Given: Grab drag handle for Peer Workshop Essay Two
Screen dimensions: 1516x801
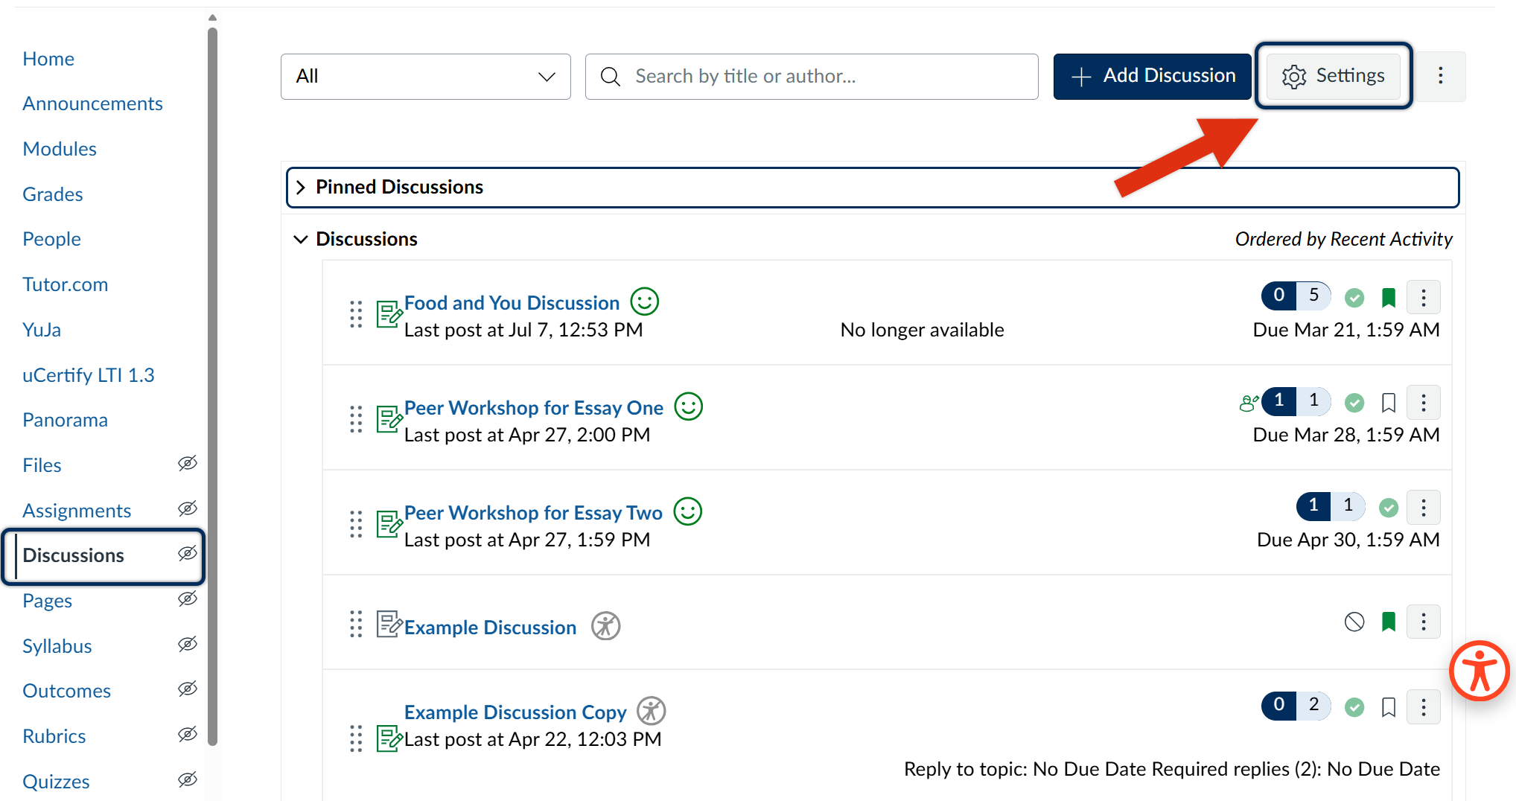Looking at the screenshot, I should [x=356, y=524].
